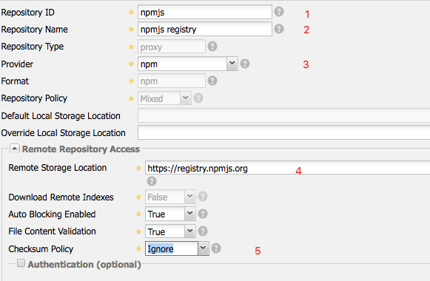The height and width of the screenshot is (281, 430).
Task: Click Default Local Storage Location field
Action: pyautogui.click(x=284, y=115)
